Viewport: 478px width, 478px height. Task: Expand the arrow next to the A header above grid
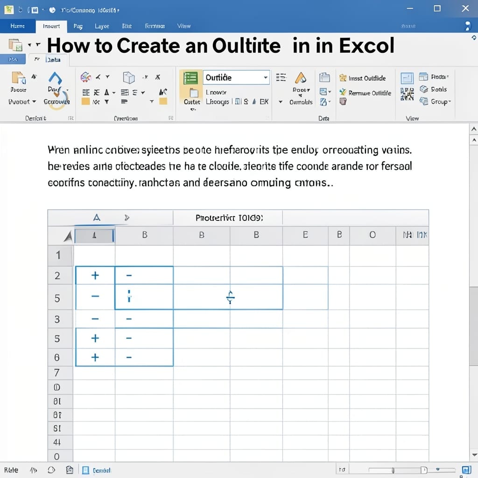(127, 218)
